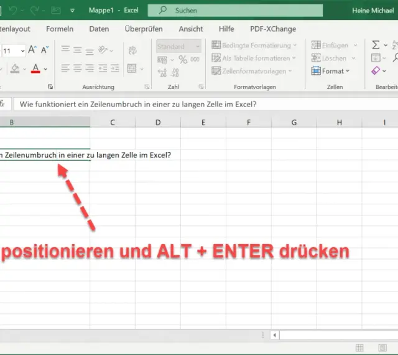Switch to the Ansicht tab
The image size is (398, 355).
191,29
